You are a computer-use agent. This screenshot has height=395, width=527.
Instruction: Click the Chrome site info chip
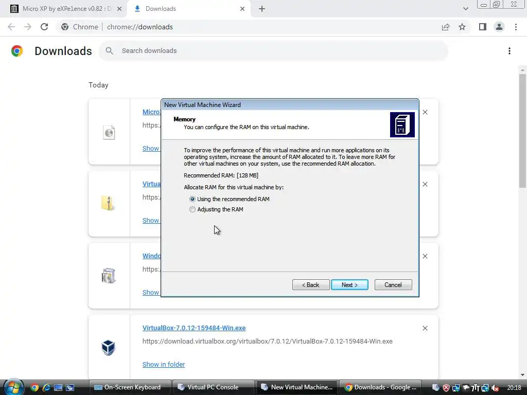coord(79,27)
